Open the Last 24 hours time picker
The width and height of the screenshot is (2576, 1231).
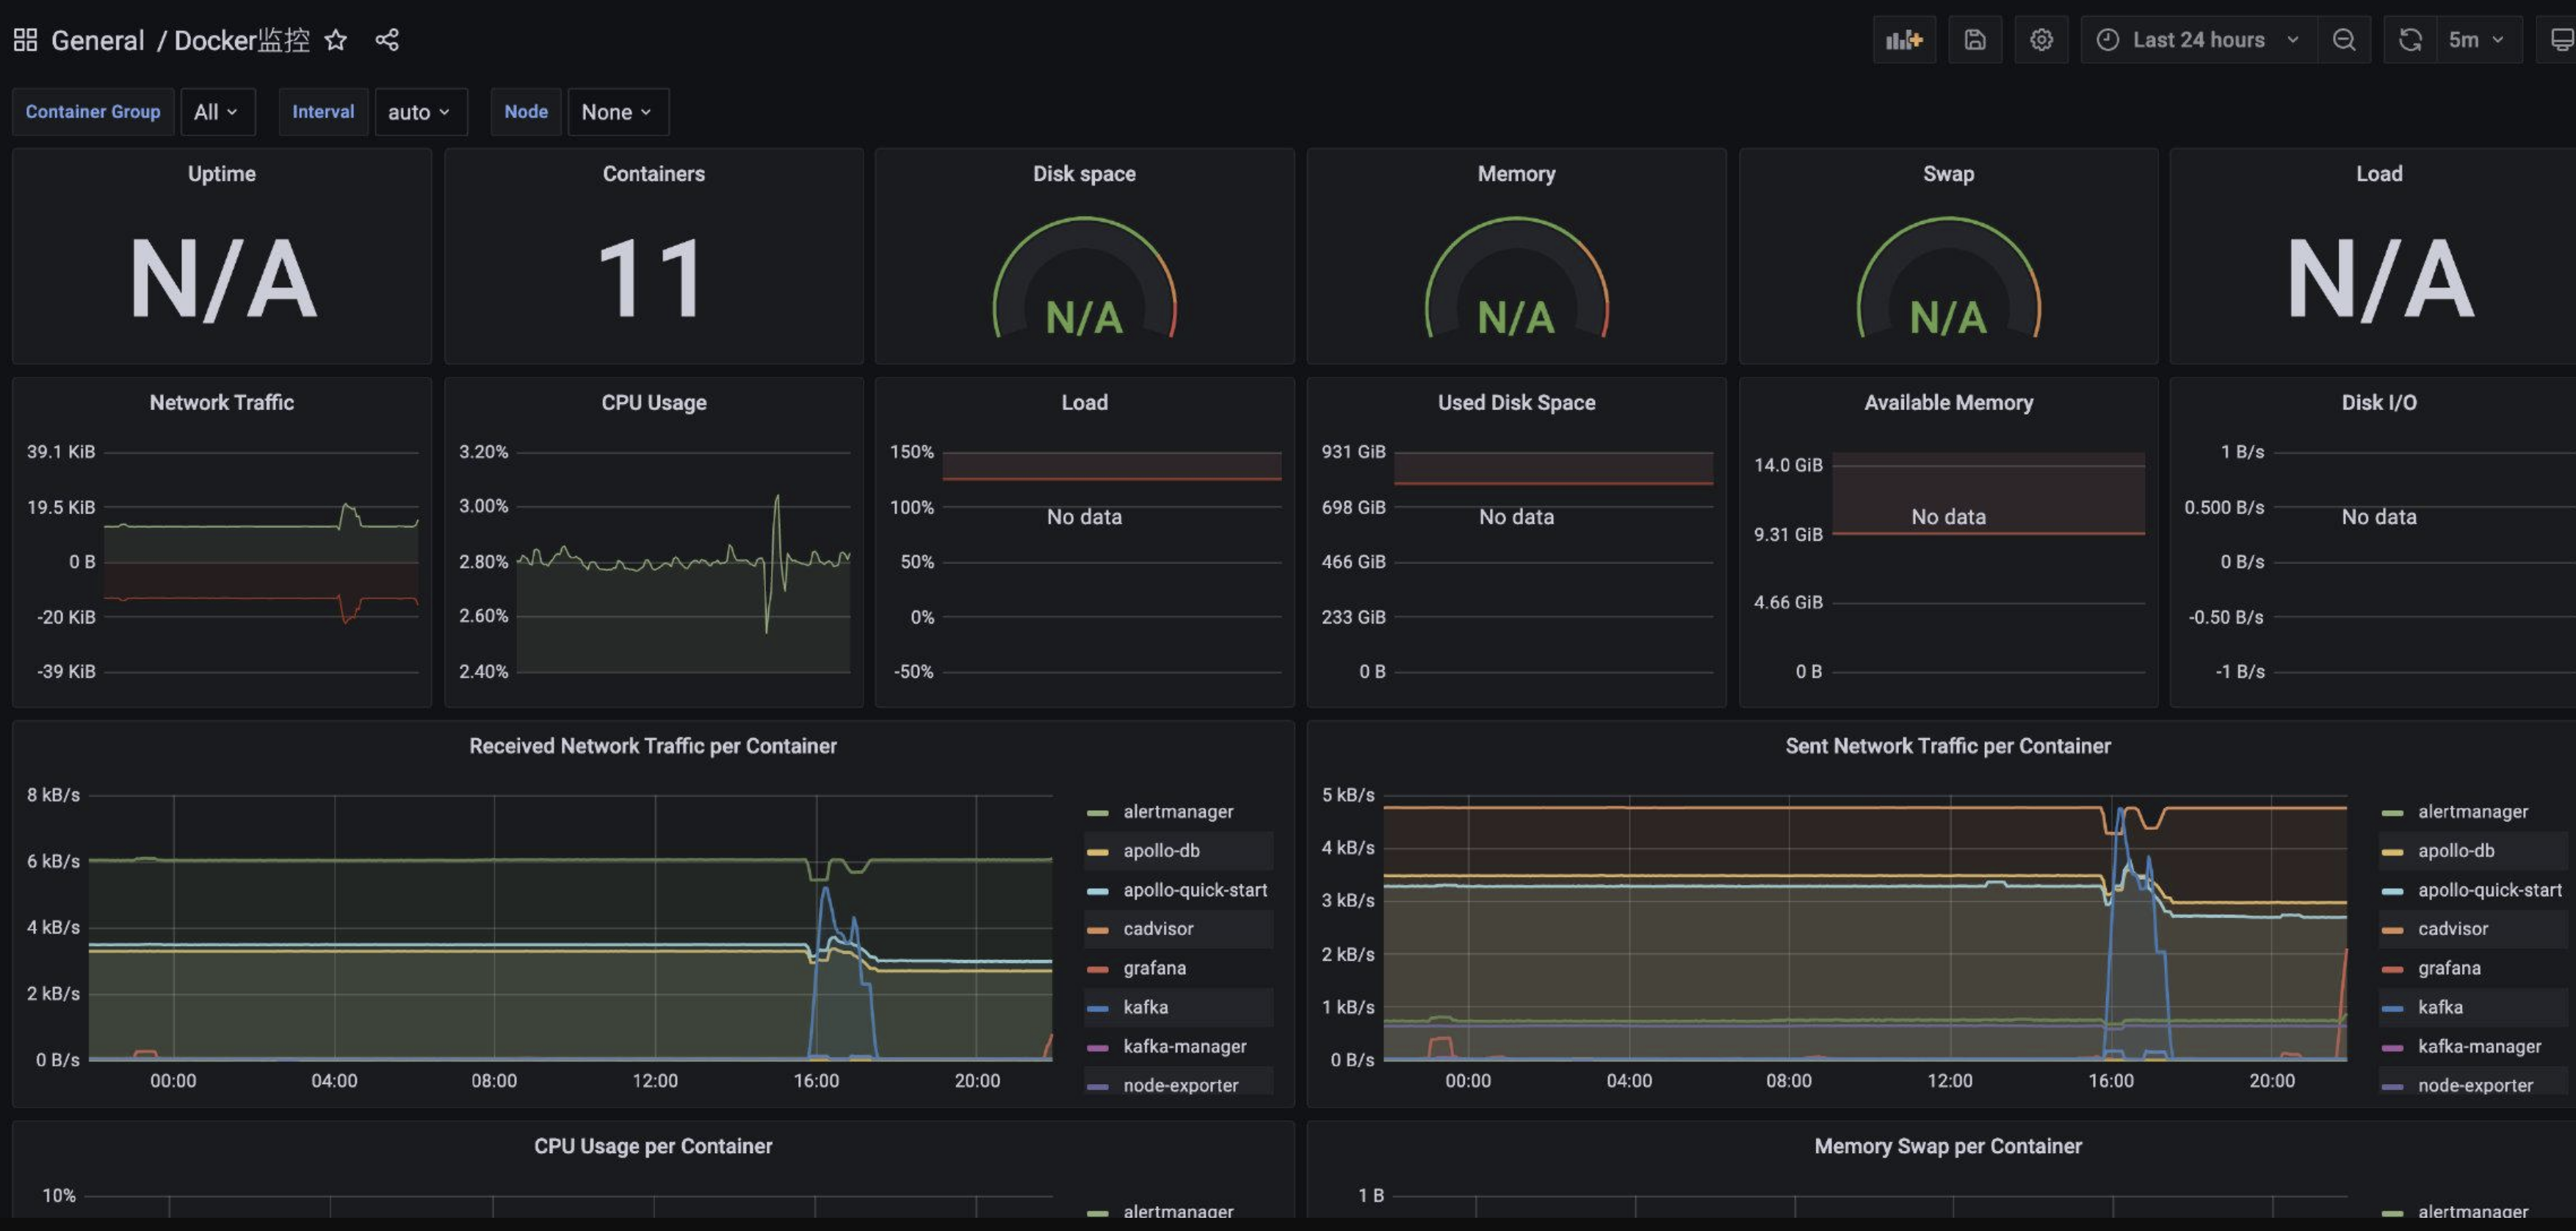[x=2198, y=40]
